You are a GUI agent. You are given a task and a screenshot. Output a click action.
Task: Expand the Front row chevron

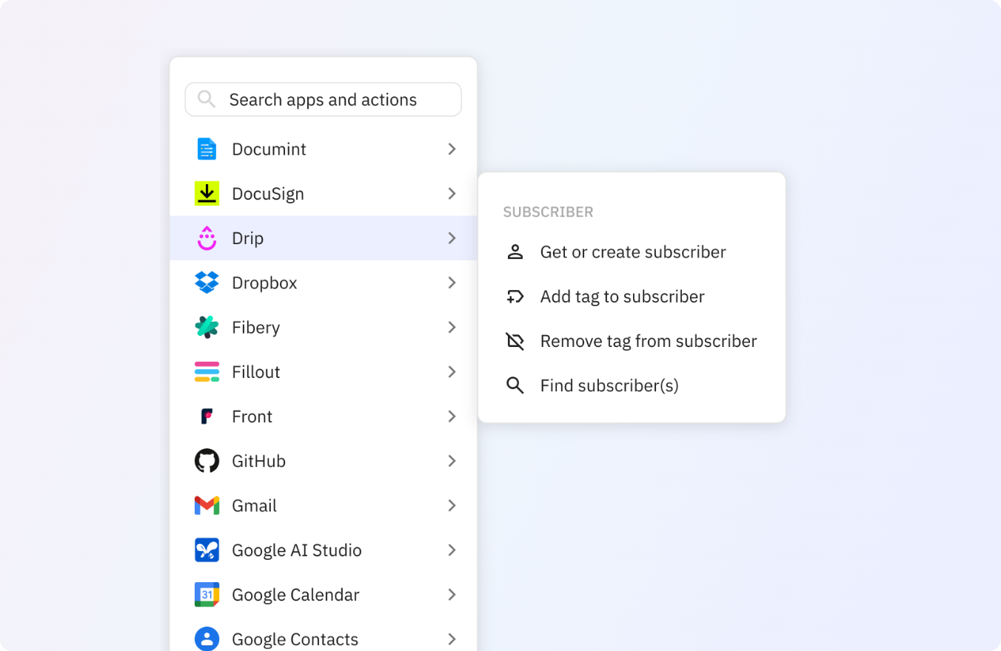(x=452, y=416)
